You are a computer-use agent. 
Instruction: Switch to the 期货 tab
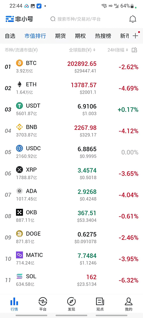[x=60, y=36]
